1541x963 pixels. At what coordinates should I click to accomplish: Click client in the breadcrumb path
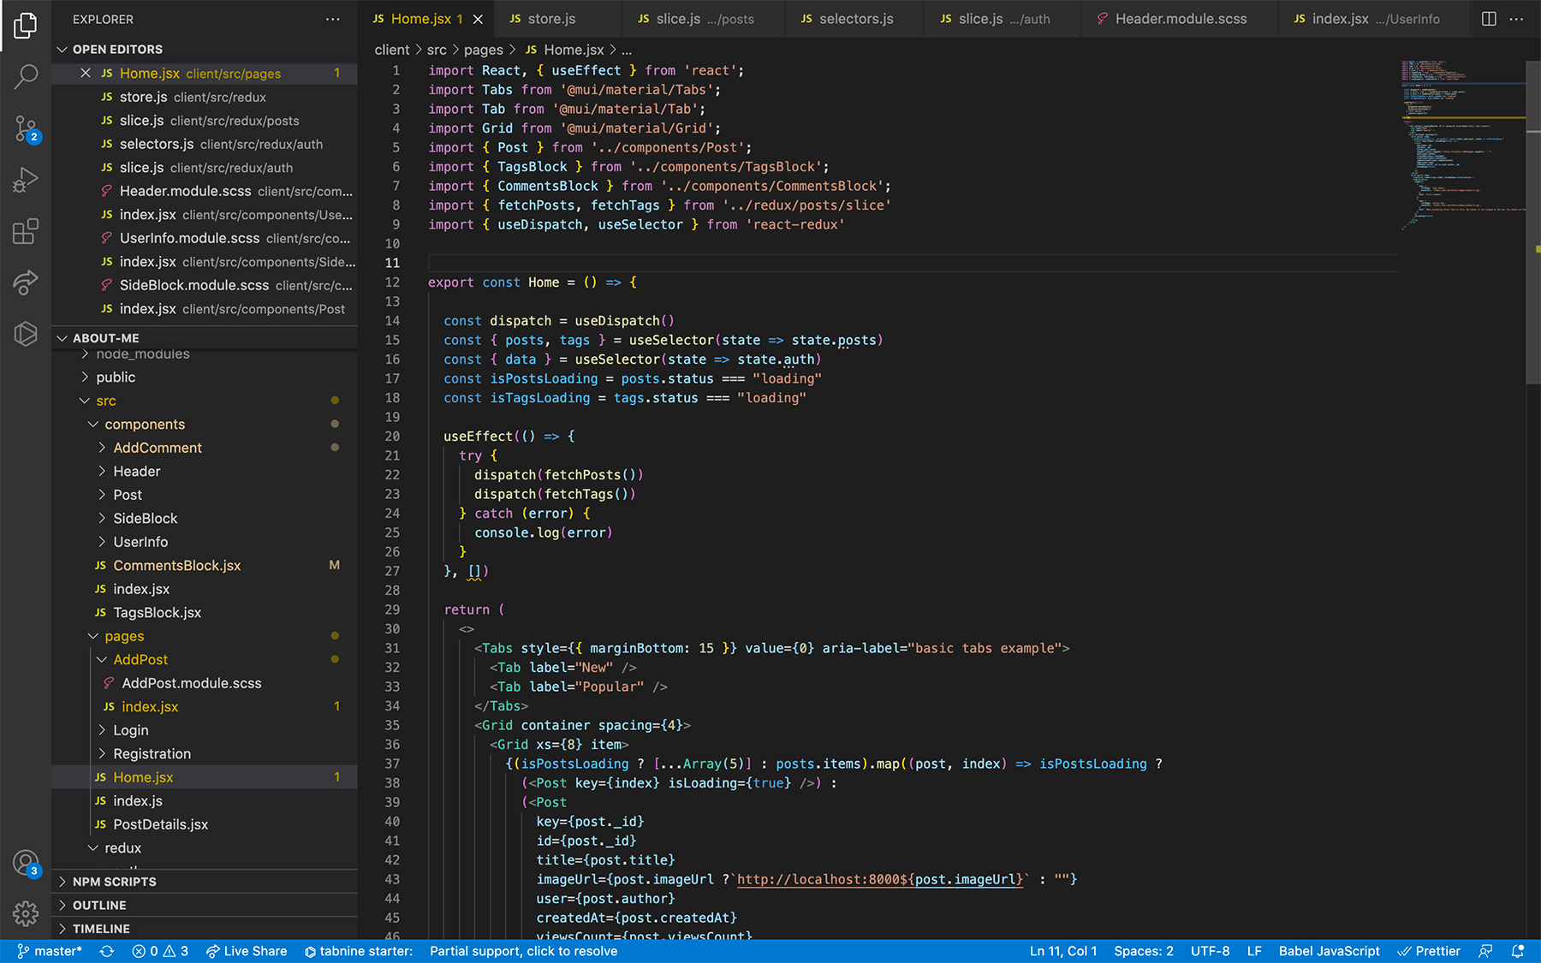[x=392, y=50]
